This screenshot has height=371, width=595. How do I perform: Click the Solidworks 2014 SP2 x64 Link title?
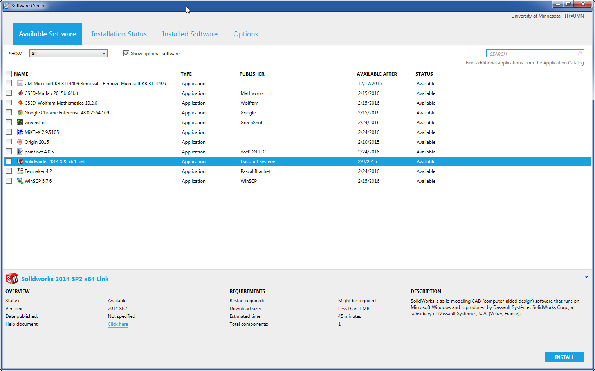point(65,279)
